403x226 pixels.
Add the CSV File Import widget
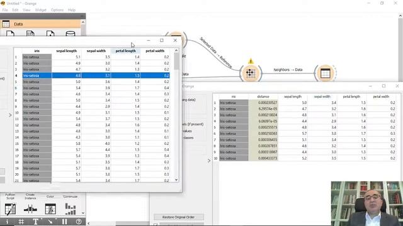tap(30, 34)
